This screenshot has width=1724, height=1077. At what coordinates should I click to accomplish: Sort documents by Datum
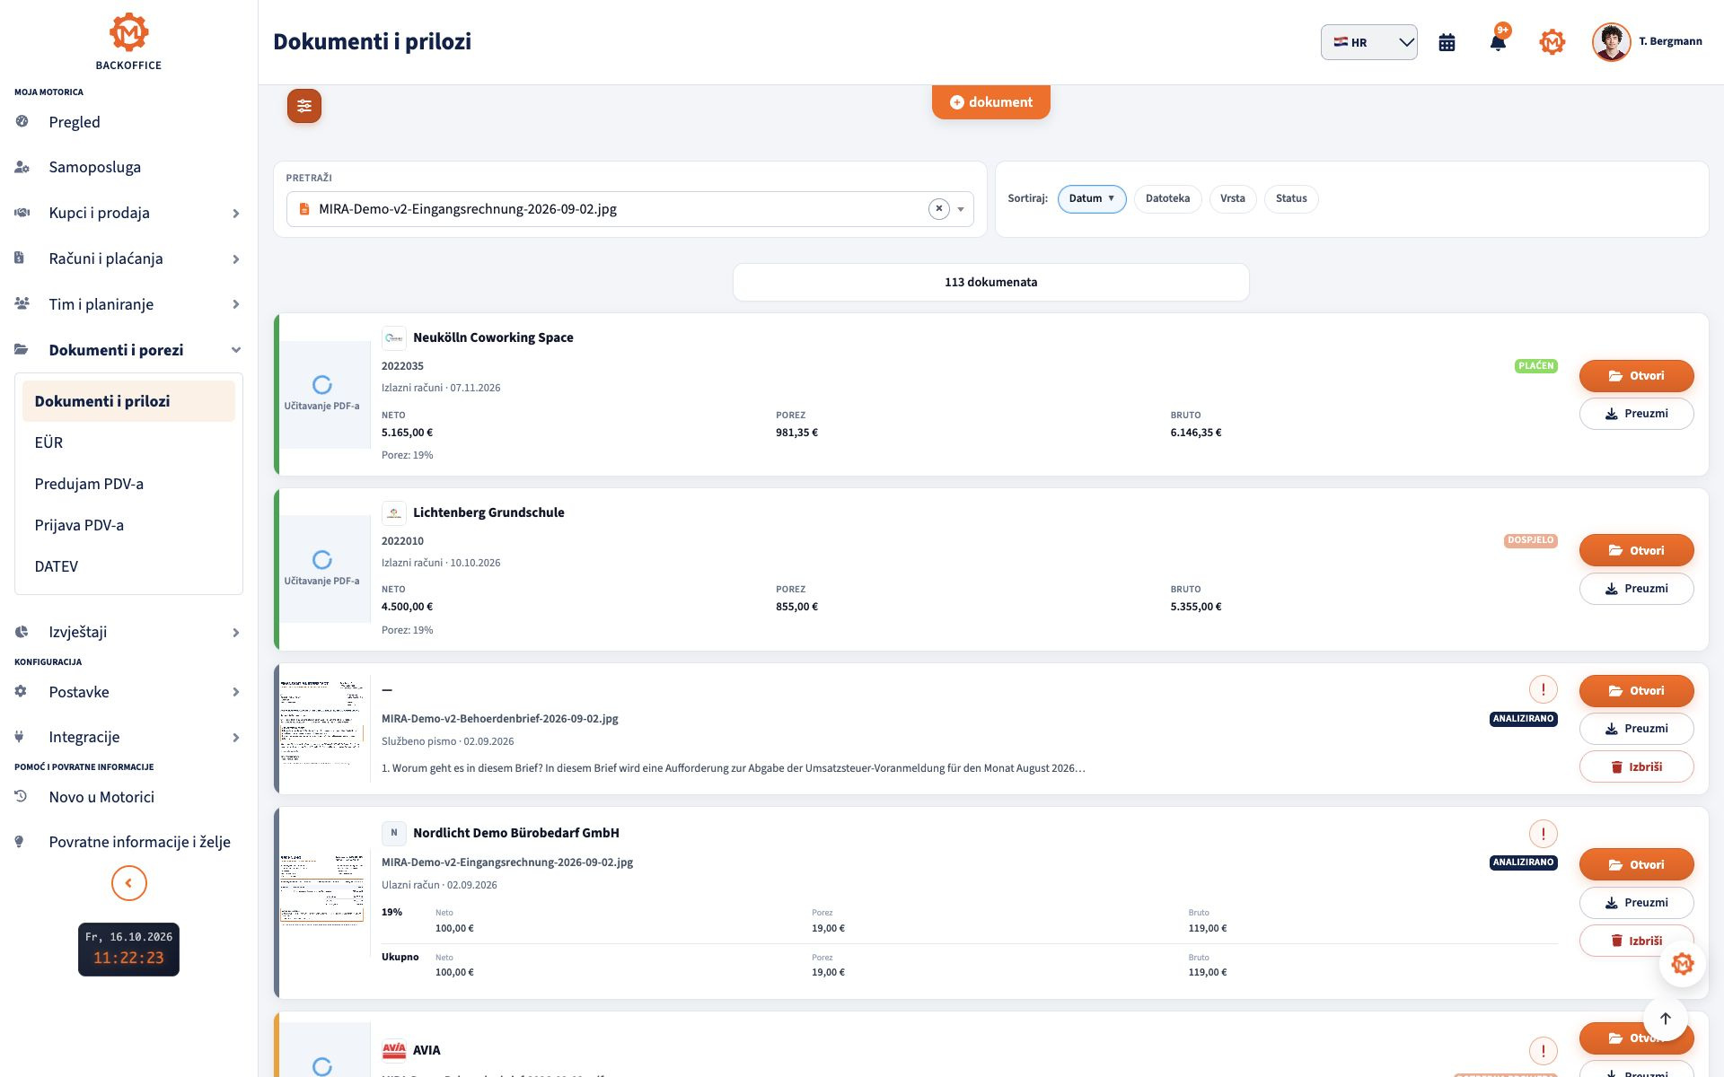click(x=1091, y=198)
